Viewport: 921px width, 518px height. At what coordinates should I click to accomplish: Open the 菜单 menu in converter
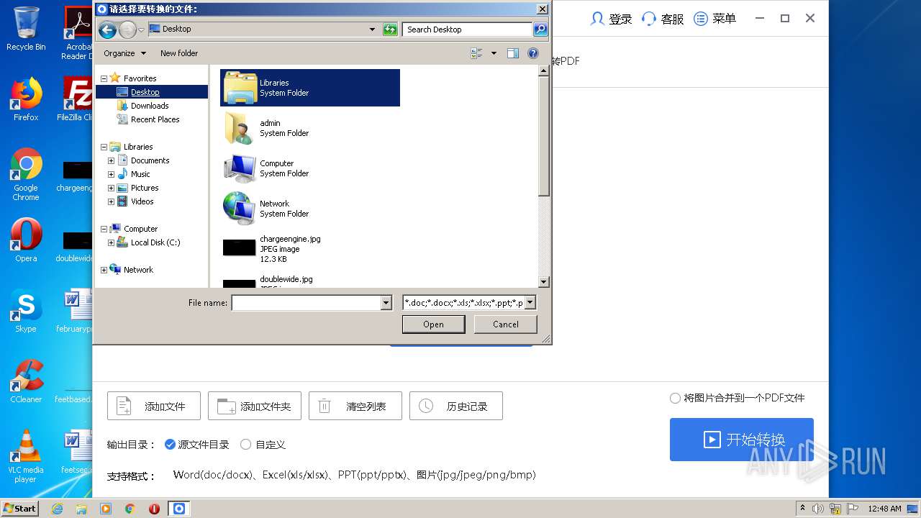coord(714,19)
